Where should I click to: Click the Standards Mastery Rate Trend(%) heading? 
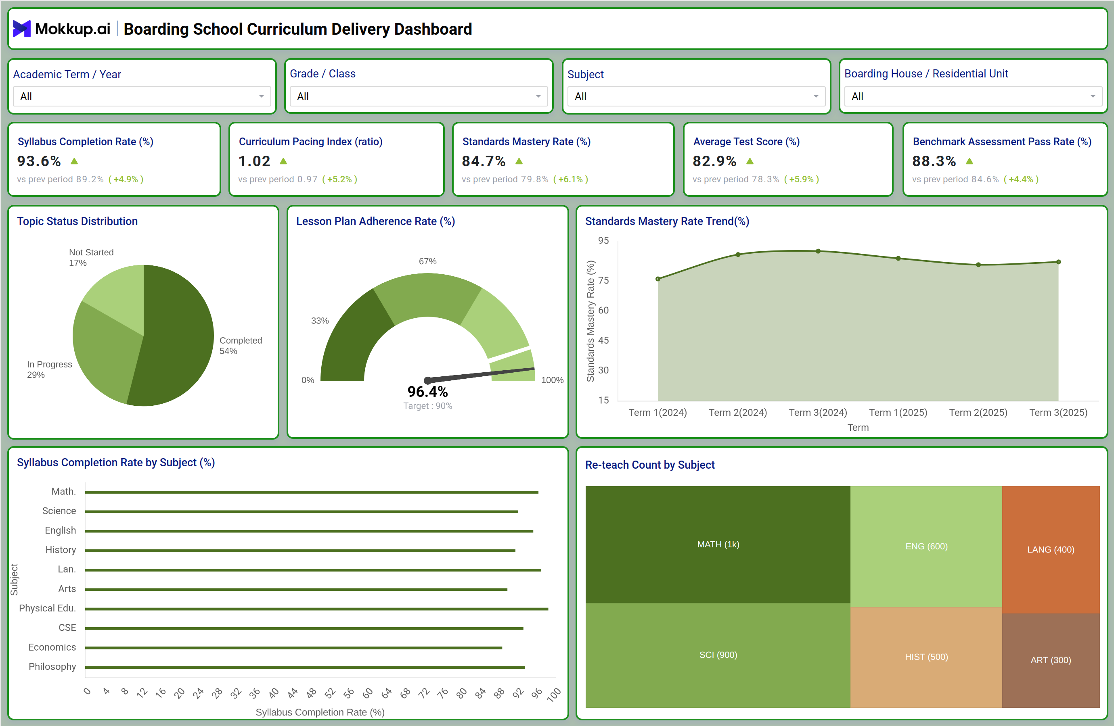[667, 221]
